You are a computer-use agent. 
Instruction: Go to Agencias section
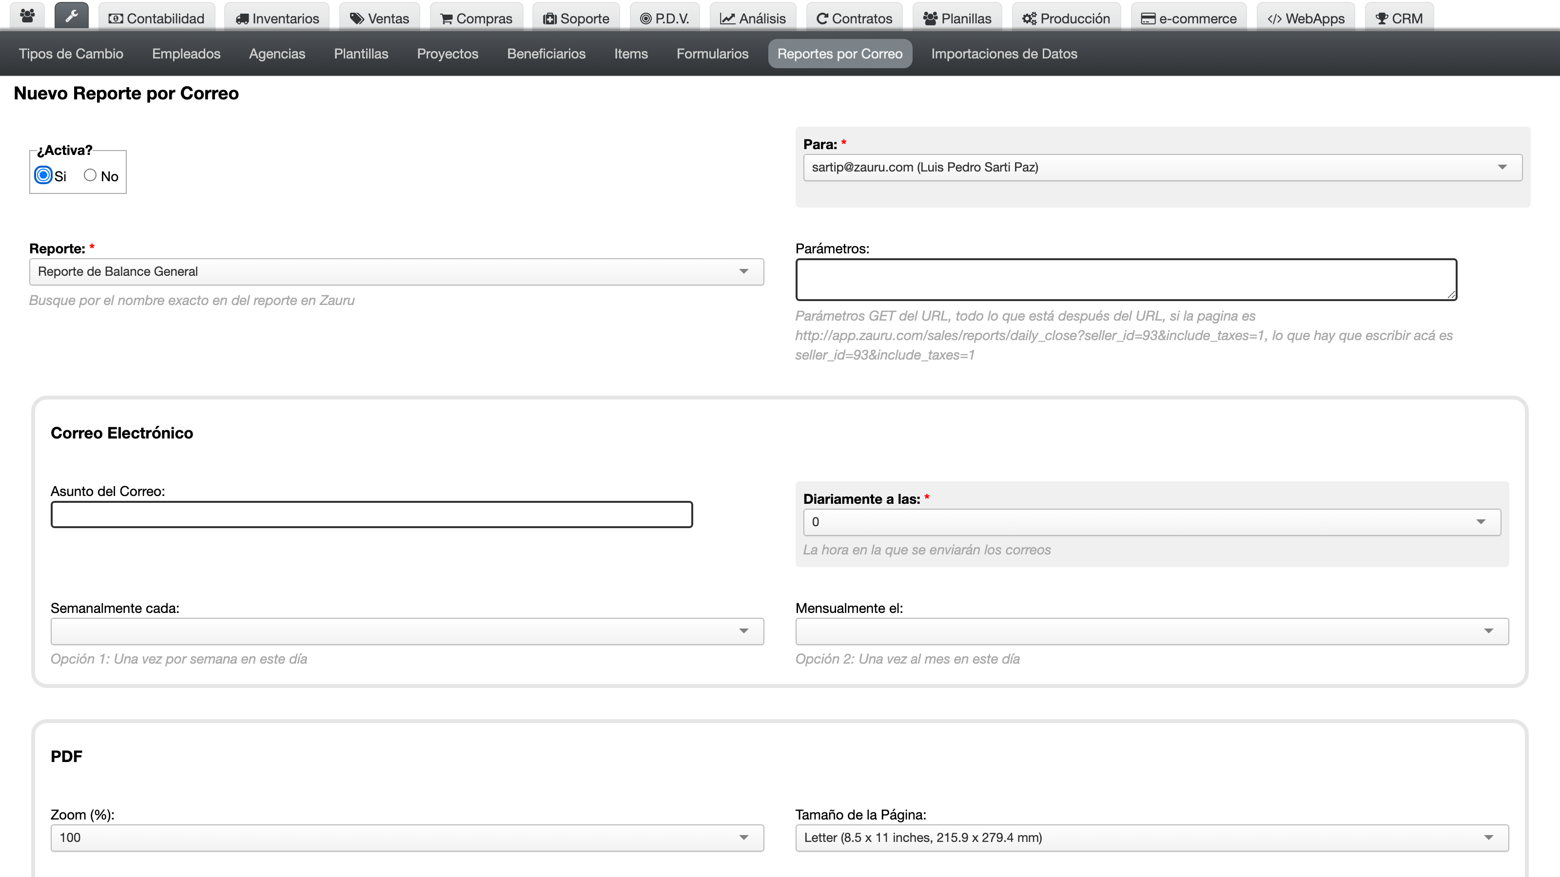click(x=277, y=54)
